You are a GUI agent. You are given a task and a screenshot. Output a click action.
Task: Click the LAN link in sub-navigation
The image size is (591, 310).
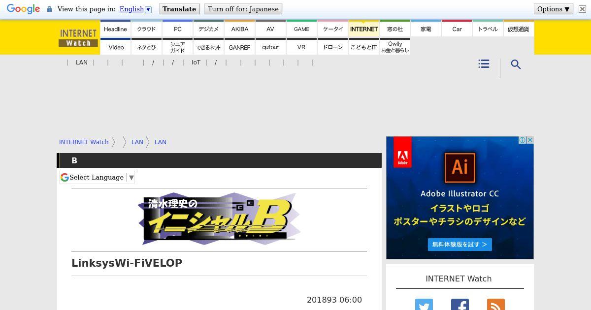click(x=82, y=62)
